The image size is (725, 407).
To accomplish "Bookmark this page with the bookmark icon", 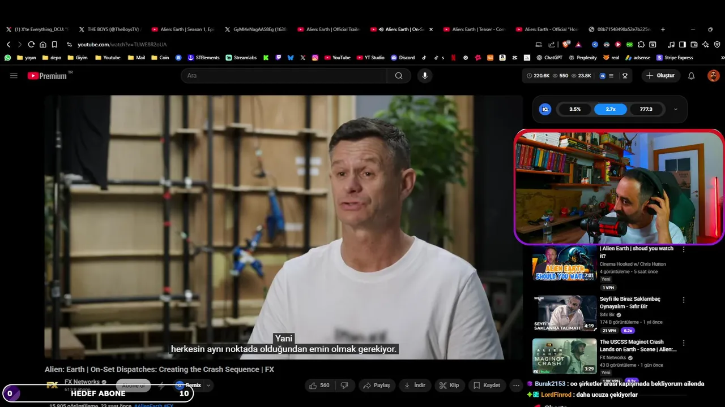I will click(54, 45).
